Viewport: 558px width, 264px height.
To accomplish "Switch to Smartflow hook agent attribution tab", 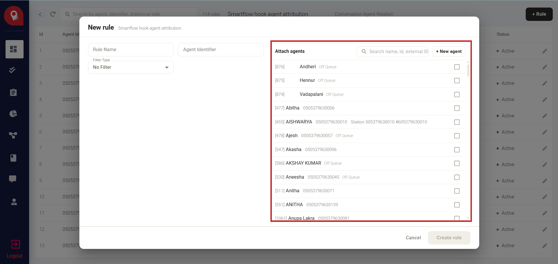I will pos(268,14).
